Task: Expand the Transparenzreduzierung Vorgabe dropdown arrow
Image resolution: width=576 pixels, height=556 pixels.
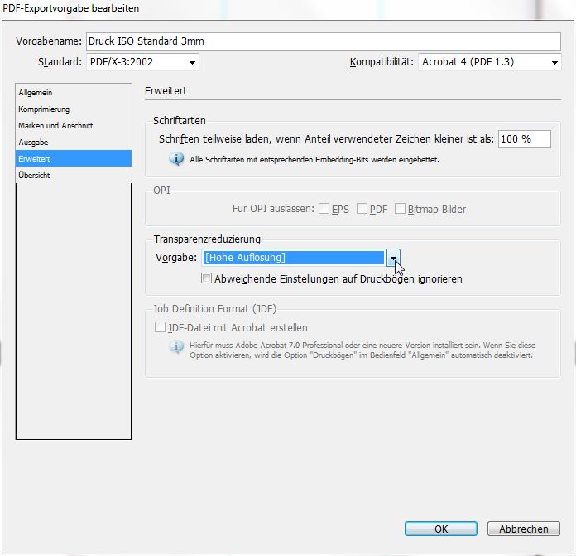Action: [394, 258]
